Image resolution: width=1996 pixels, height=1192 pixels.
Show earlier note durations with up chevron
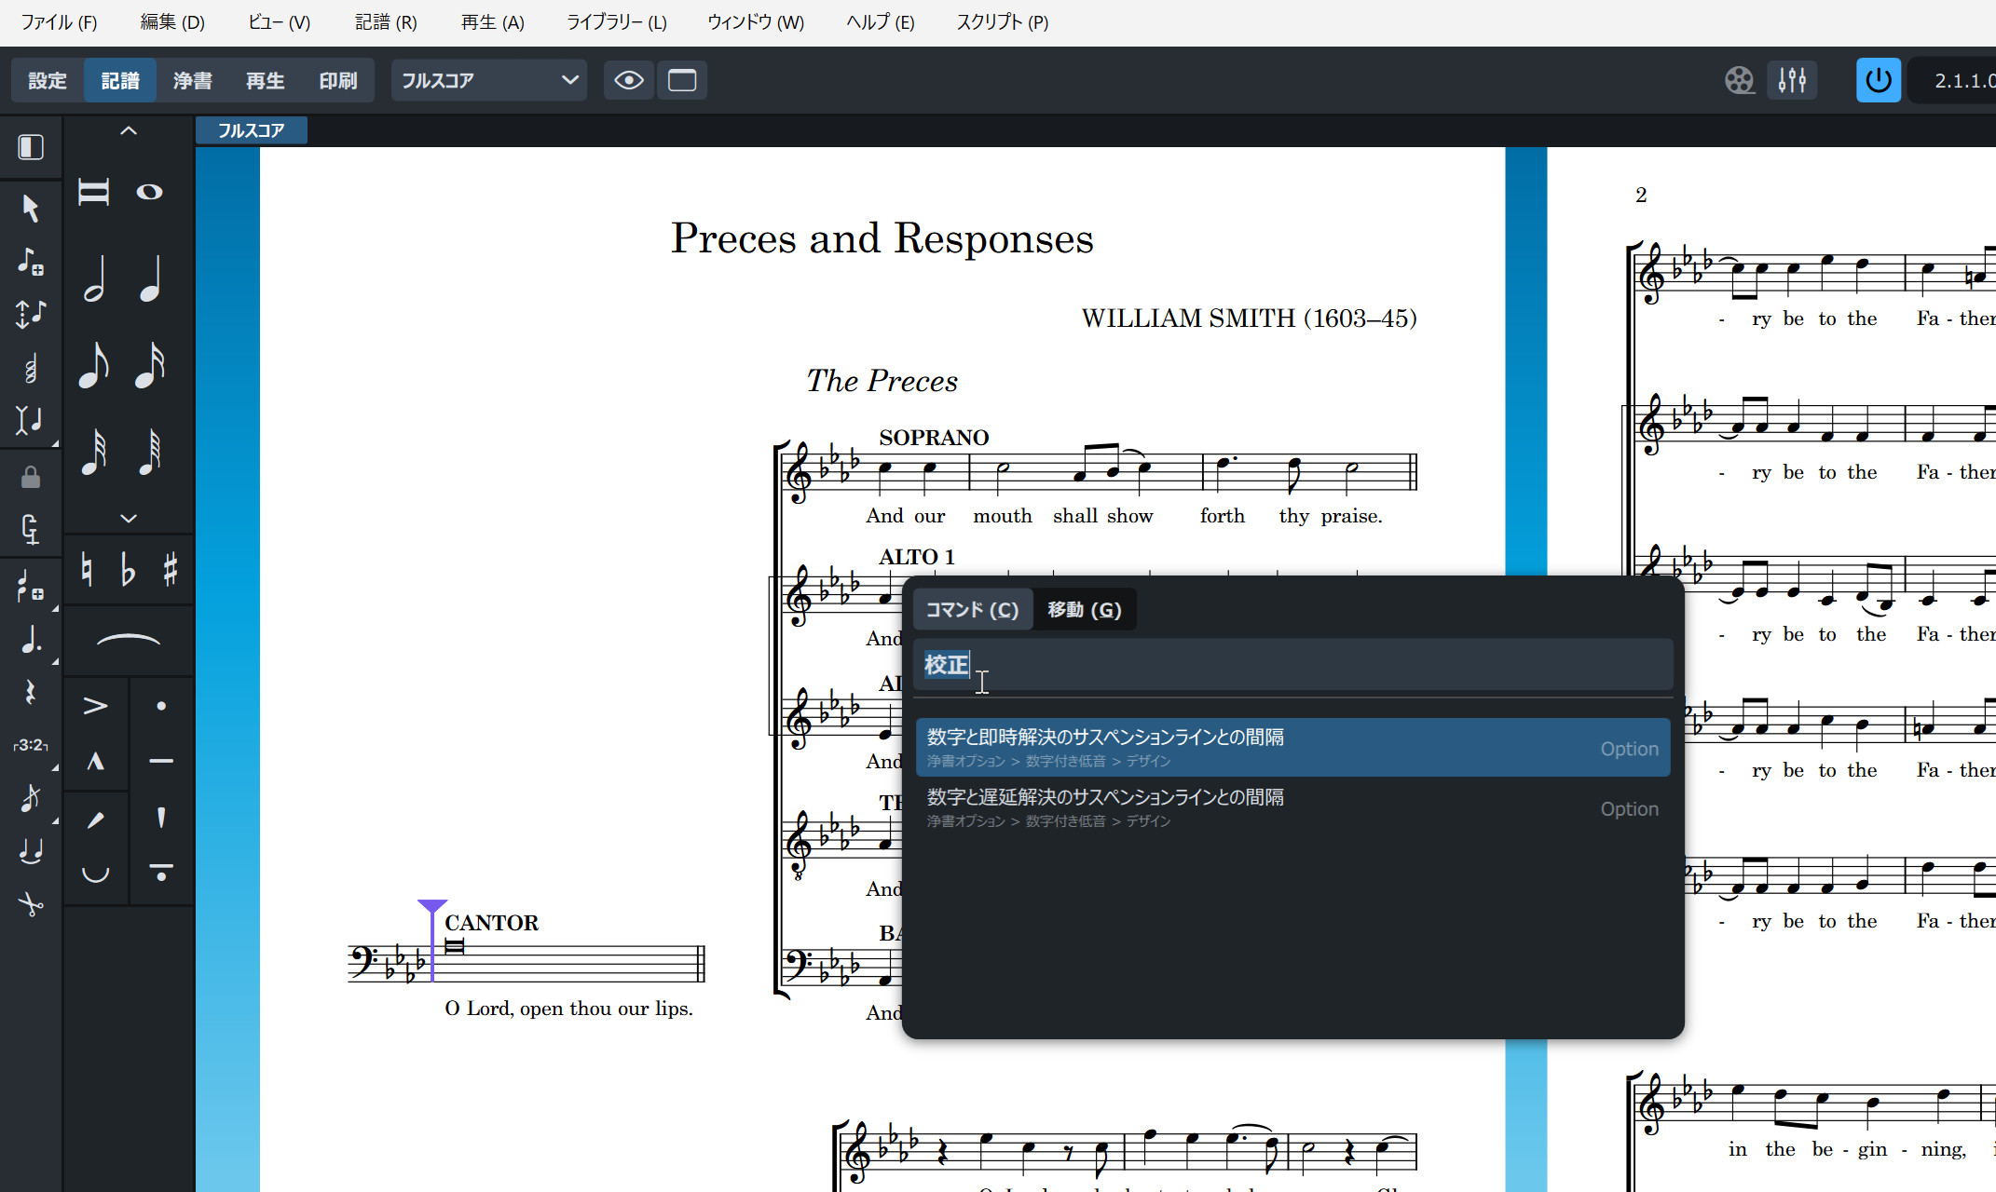(129, 131)
